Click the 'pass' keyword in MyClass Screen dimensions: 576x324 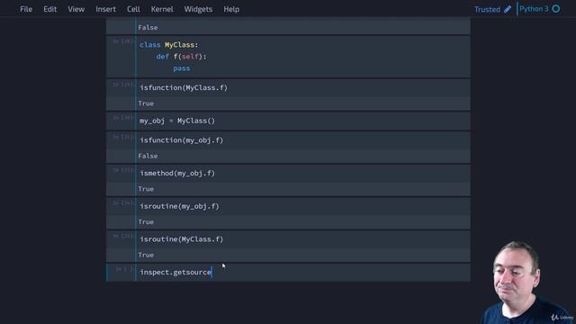tap(182, 68)
